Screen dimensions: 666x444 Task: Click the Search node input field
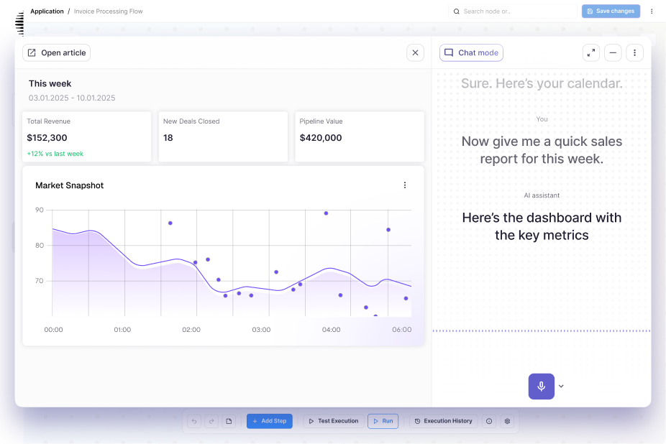pyautogui.click(x=512, y=11)
